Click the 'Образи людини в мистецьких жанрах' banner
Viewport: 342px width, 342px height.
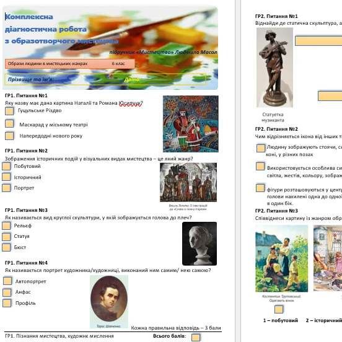pyautogui.click(x=70, y=64)
